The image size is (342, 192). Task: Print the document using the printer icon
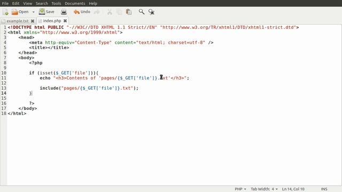(x=64, y=12)
